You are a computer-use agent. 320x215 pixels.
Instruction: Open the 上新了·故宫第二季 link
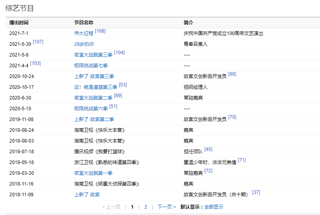(x=94, y=119)
